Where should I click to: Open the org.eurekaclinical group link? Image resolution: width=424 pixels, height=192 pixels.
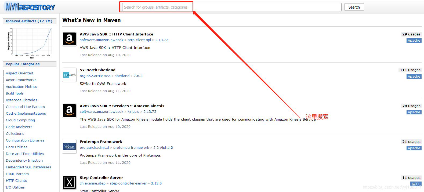(x=94, y=147)
